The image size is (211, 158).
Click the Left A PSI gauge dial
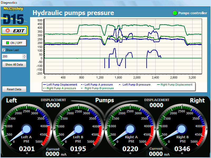tap(26, 129)
